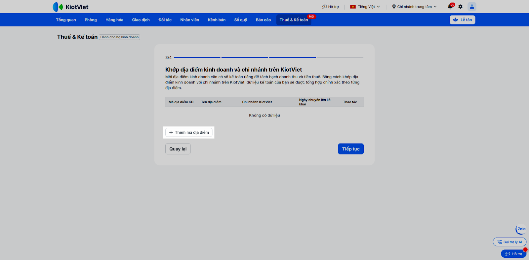529x260 pixels.
Task: Open the user account avatar
Action: pos(472,7)
